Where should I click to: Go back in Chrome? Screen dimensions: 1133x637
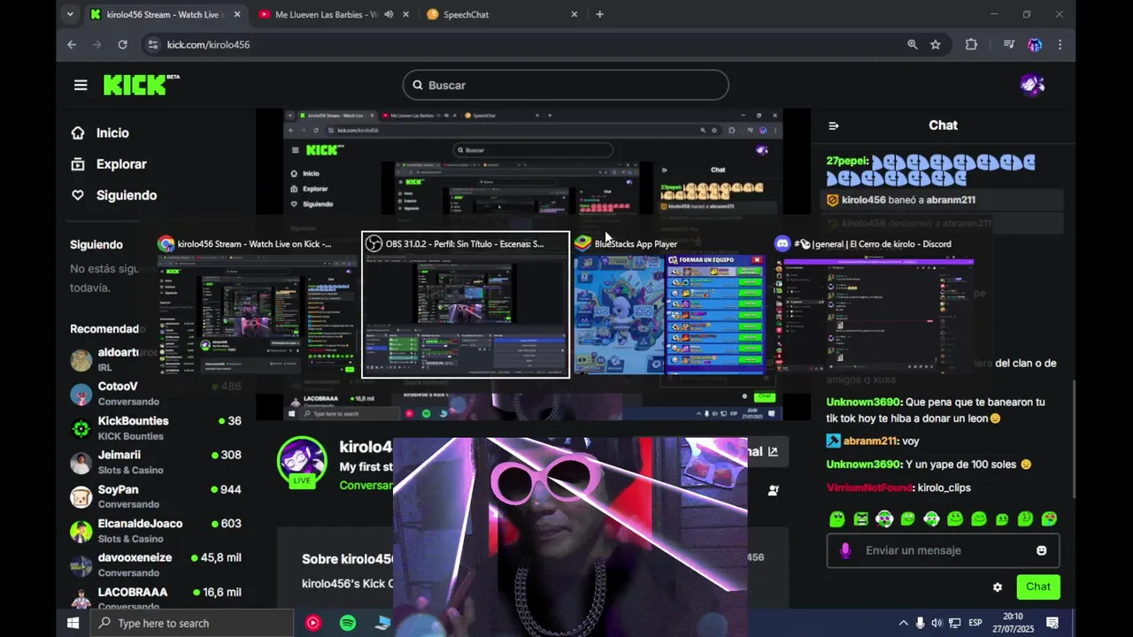[72, 44]
